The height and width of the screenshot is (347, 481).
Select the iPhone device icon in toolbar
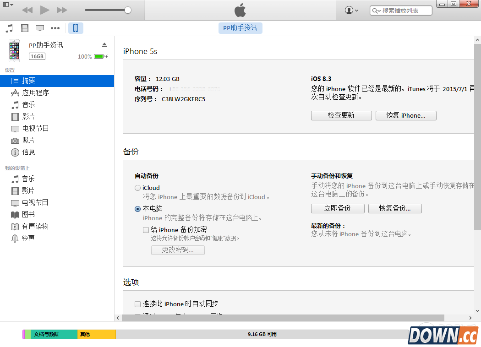pyautogui.click(x=75, y=28)
